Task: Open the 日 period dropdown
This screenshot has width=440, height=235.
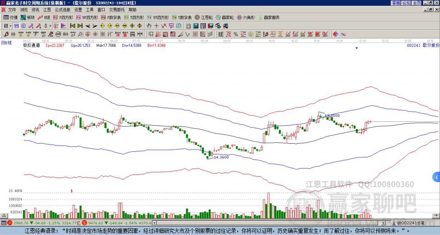Action: (8, 26)
